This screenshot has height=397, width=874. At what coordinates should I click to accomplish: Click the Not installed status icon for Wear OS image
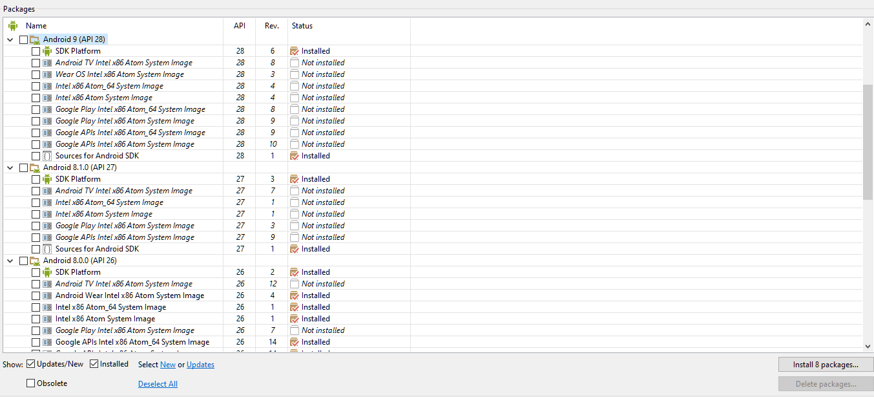295,74
